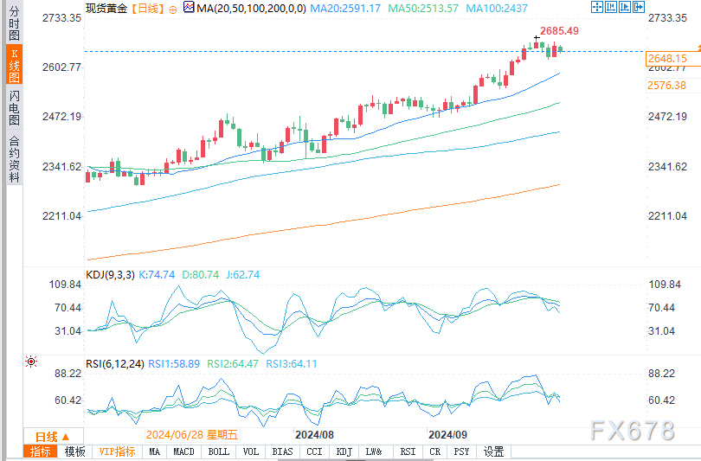Screen dimensions: 701x461
Task: Enable the VOL indicator
Action: (251, 451)
